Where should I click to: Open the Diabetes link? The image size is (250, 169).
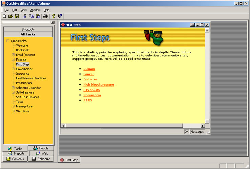click(x=90, y=79)
